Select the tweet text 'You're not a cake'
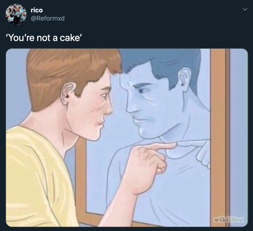 pyautogui.click(x=44, y=38)
